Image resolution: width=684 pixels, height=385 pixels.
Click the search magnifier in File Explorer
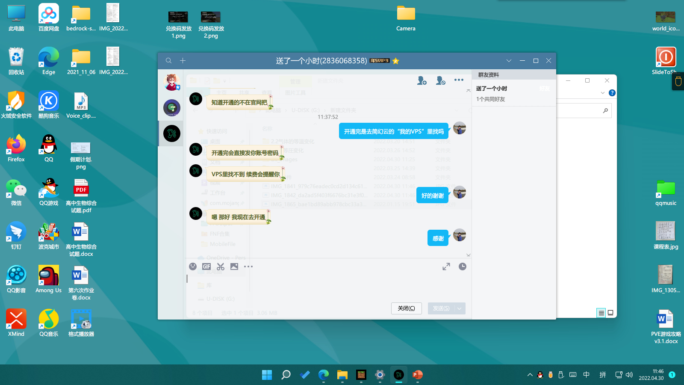605,111
